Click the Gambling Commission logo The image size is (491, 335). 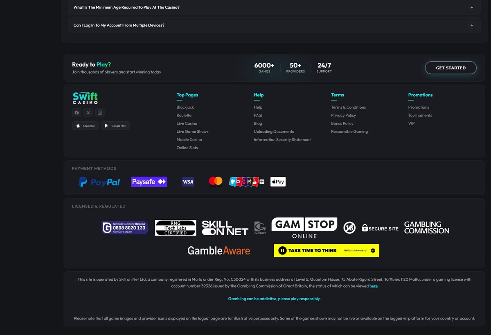[427, 228]
